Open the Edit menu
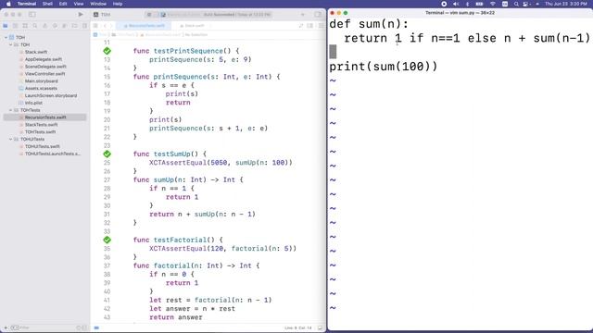 (63, 4)
